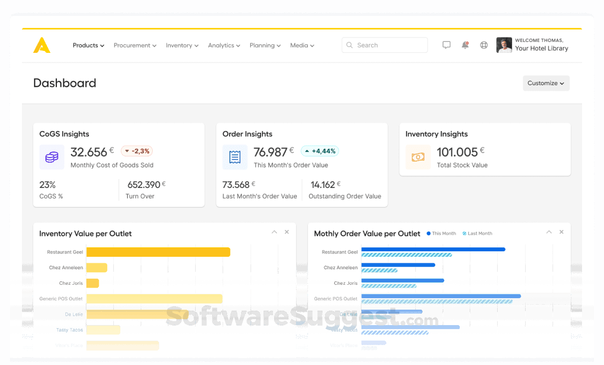Check the notifications bell icon
Screen dimensions: 604x365
[x=465, y=45]
